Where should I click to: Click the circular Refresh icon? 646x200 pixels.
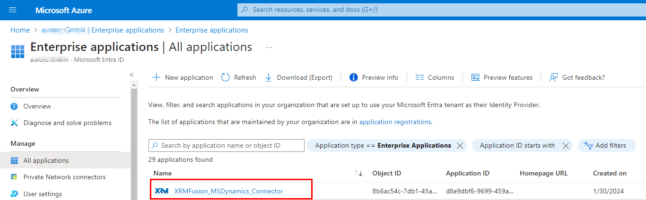[x=225, y=77]
